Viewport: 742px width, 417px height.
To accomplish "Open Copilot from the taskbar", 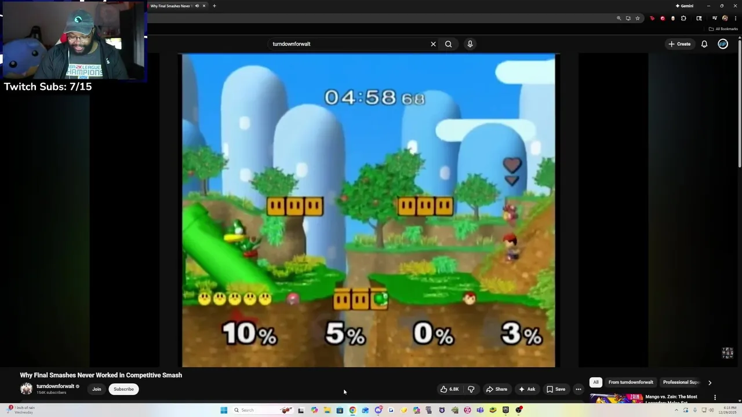I will click(x=315, y=410).
